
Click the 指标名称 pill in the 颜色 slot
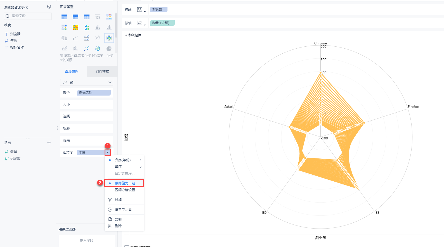pos(94,93)
